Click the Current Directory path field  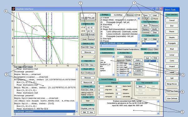click(127, 49)
